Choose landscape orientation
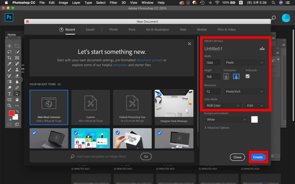This screenshot has height=184, width=295. (x=236, y=76)
